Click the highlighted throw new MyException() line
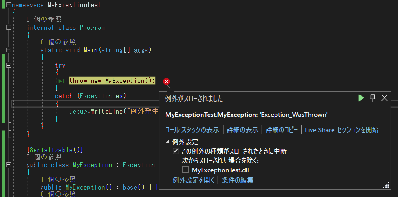 pyautogui.click(x=112, y=81)
